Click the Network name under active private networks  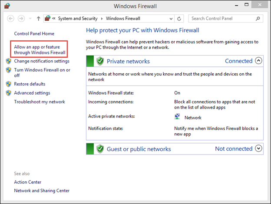pyautogui.click(x=193, y=118)
